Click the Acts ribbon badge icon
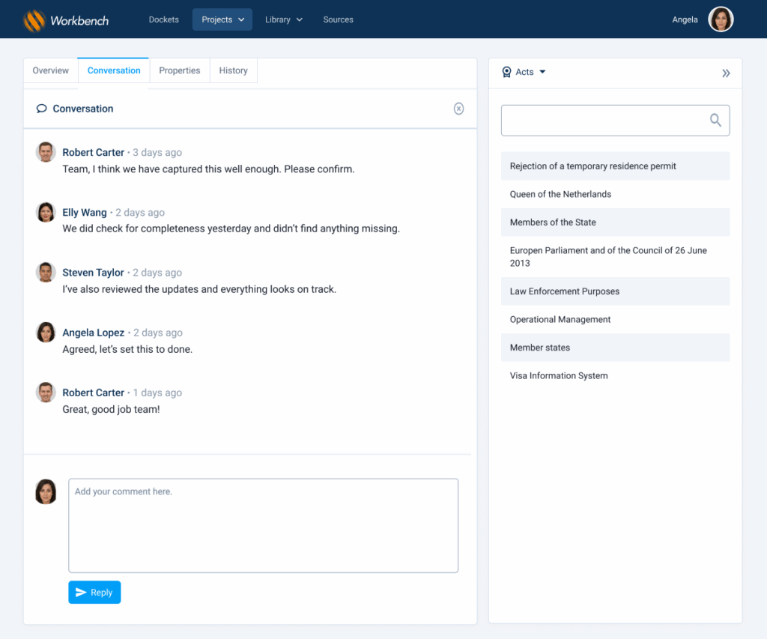767x639 pixels. [x=507, y=72]
